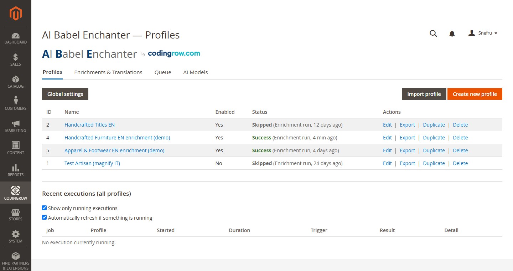The height and width of the screenshot is (271, 513).
Task: Open the Content sidebar menu
Action: tap(16, 149)
